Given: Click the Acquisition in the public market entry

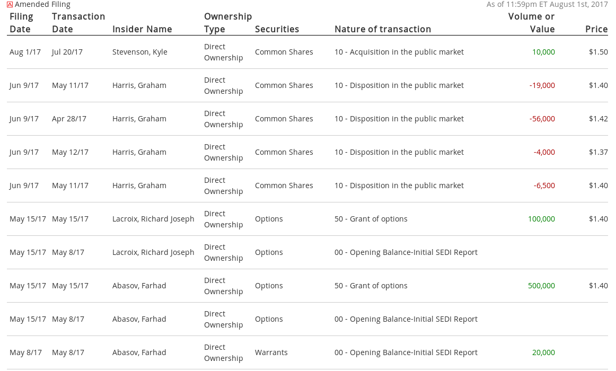Looking at the screenshot, I should click(x=399, y=52).
